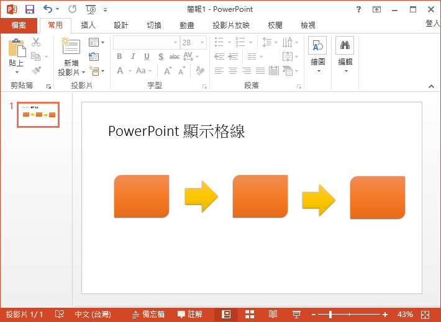Click the Redo/Repeat icon
Viewport: 441px width, 322px height.
[x=72, y=9]
